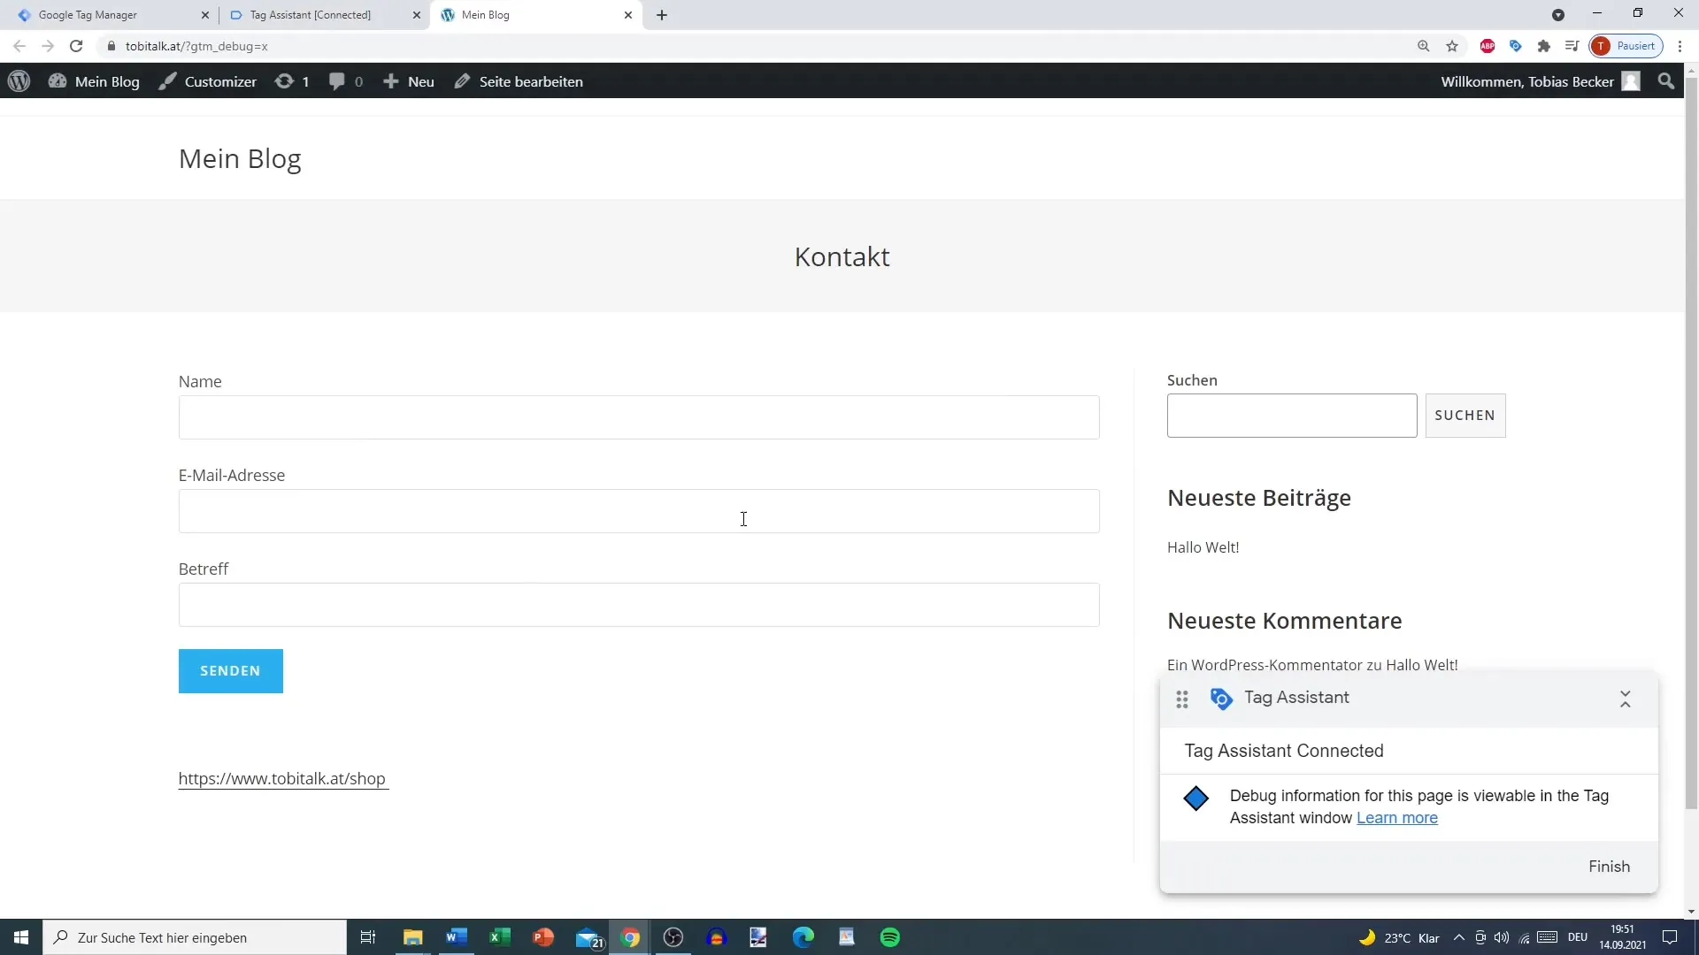Click the Pausiert profile button

tap(1626, 46)
